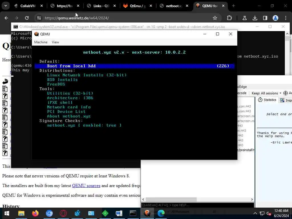The height and width of the screenshot is (219, 292).
Task: Focus the Fiddler QuickExec input box
Action: 197,205
